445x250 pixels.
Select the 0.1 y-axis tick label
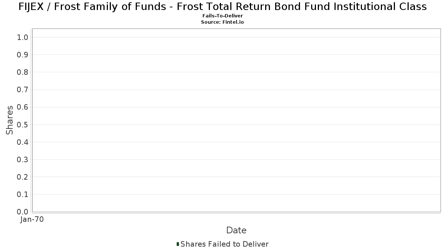click(x=23, y=194)
